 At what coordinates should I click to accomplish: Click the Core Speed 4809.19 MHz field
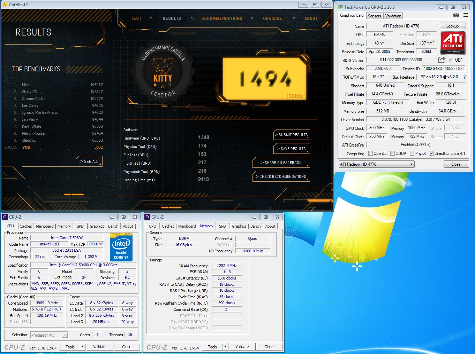coord(47,303)
